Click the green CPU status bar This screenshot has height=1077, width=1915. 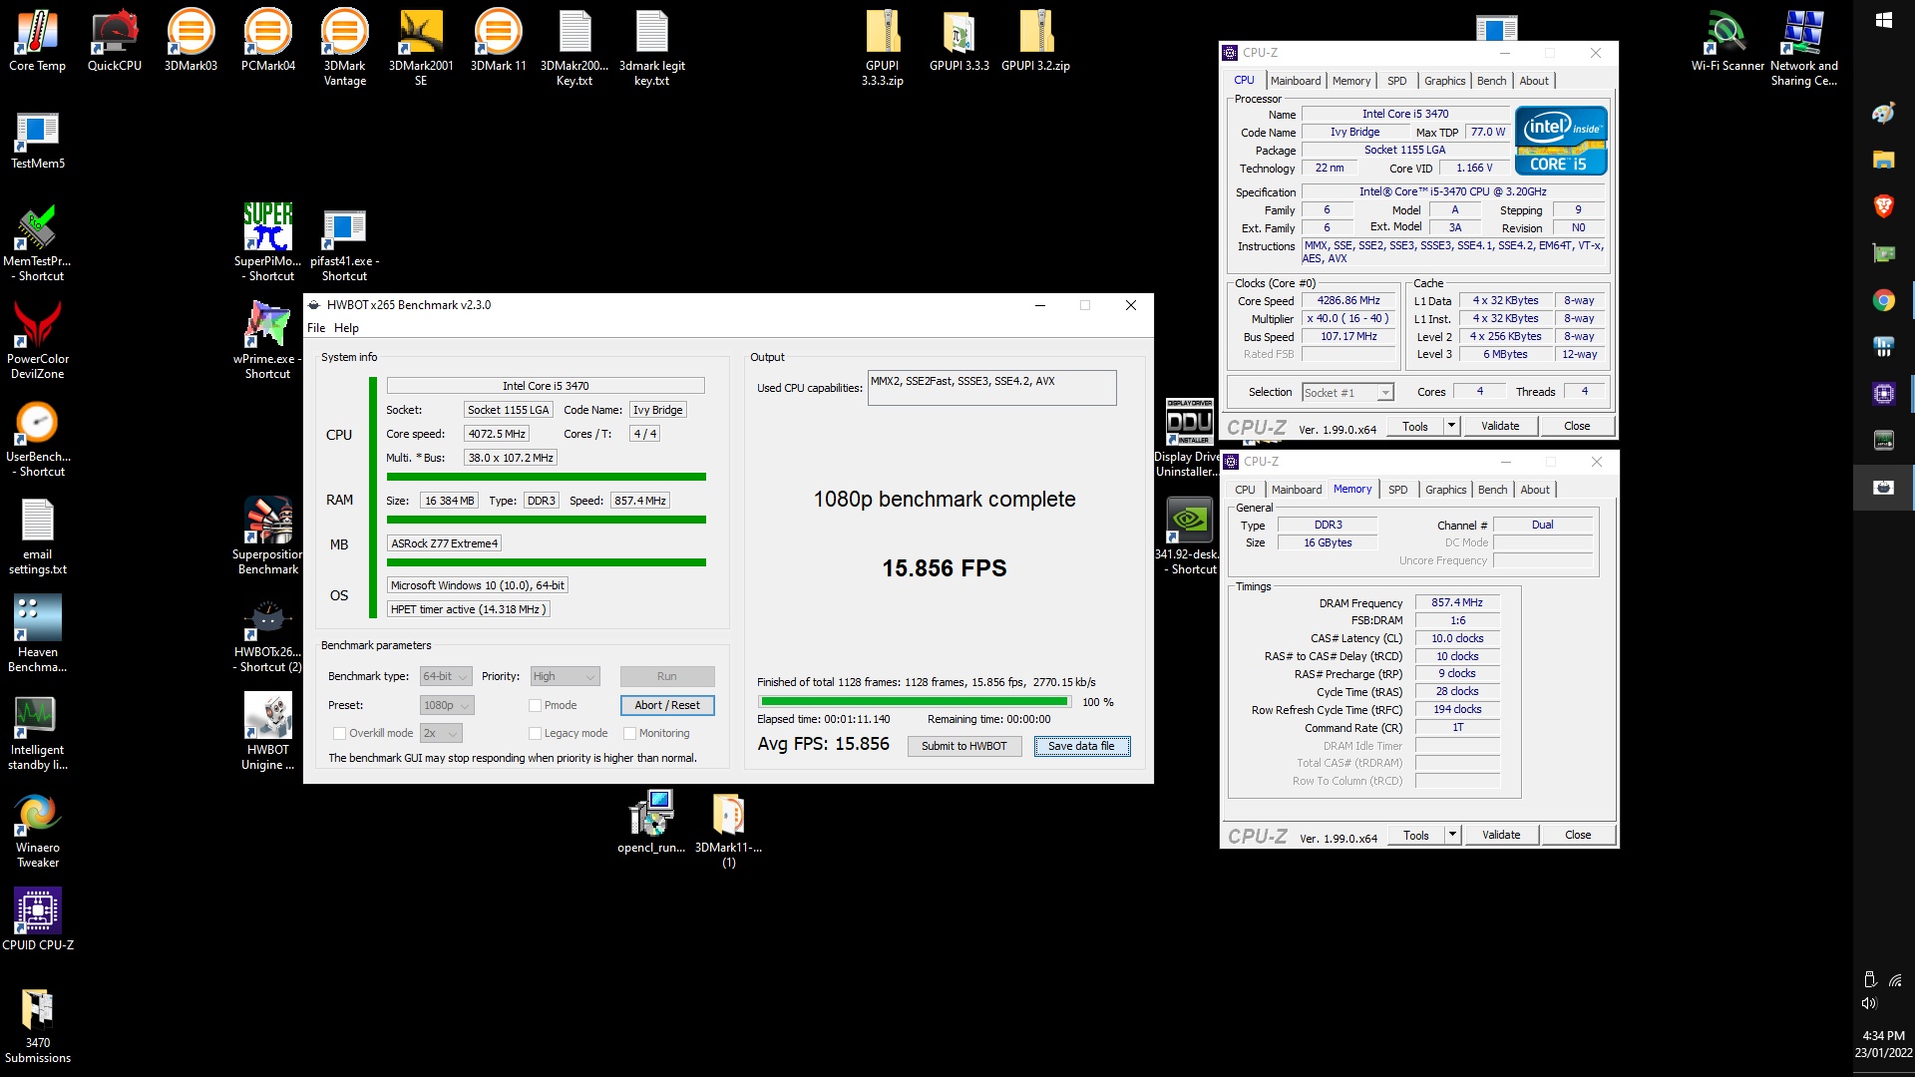547,477
